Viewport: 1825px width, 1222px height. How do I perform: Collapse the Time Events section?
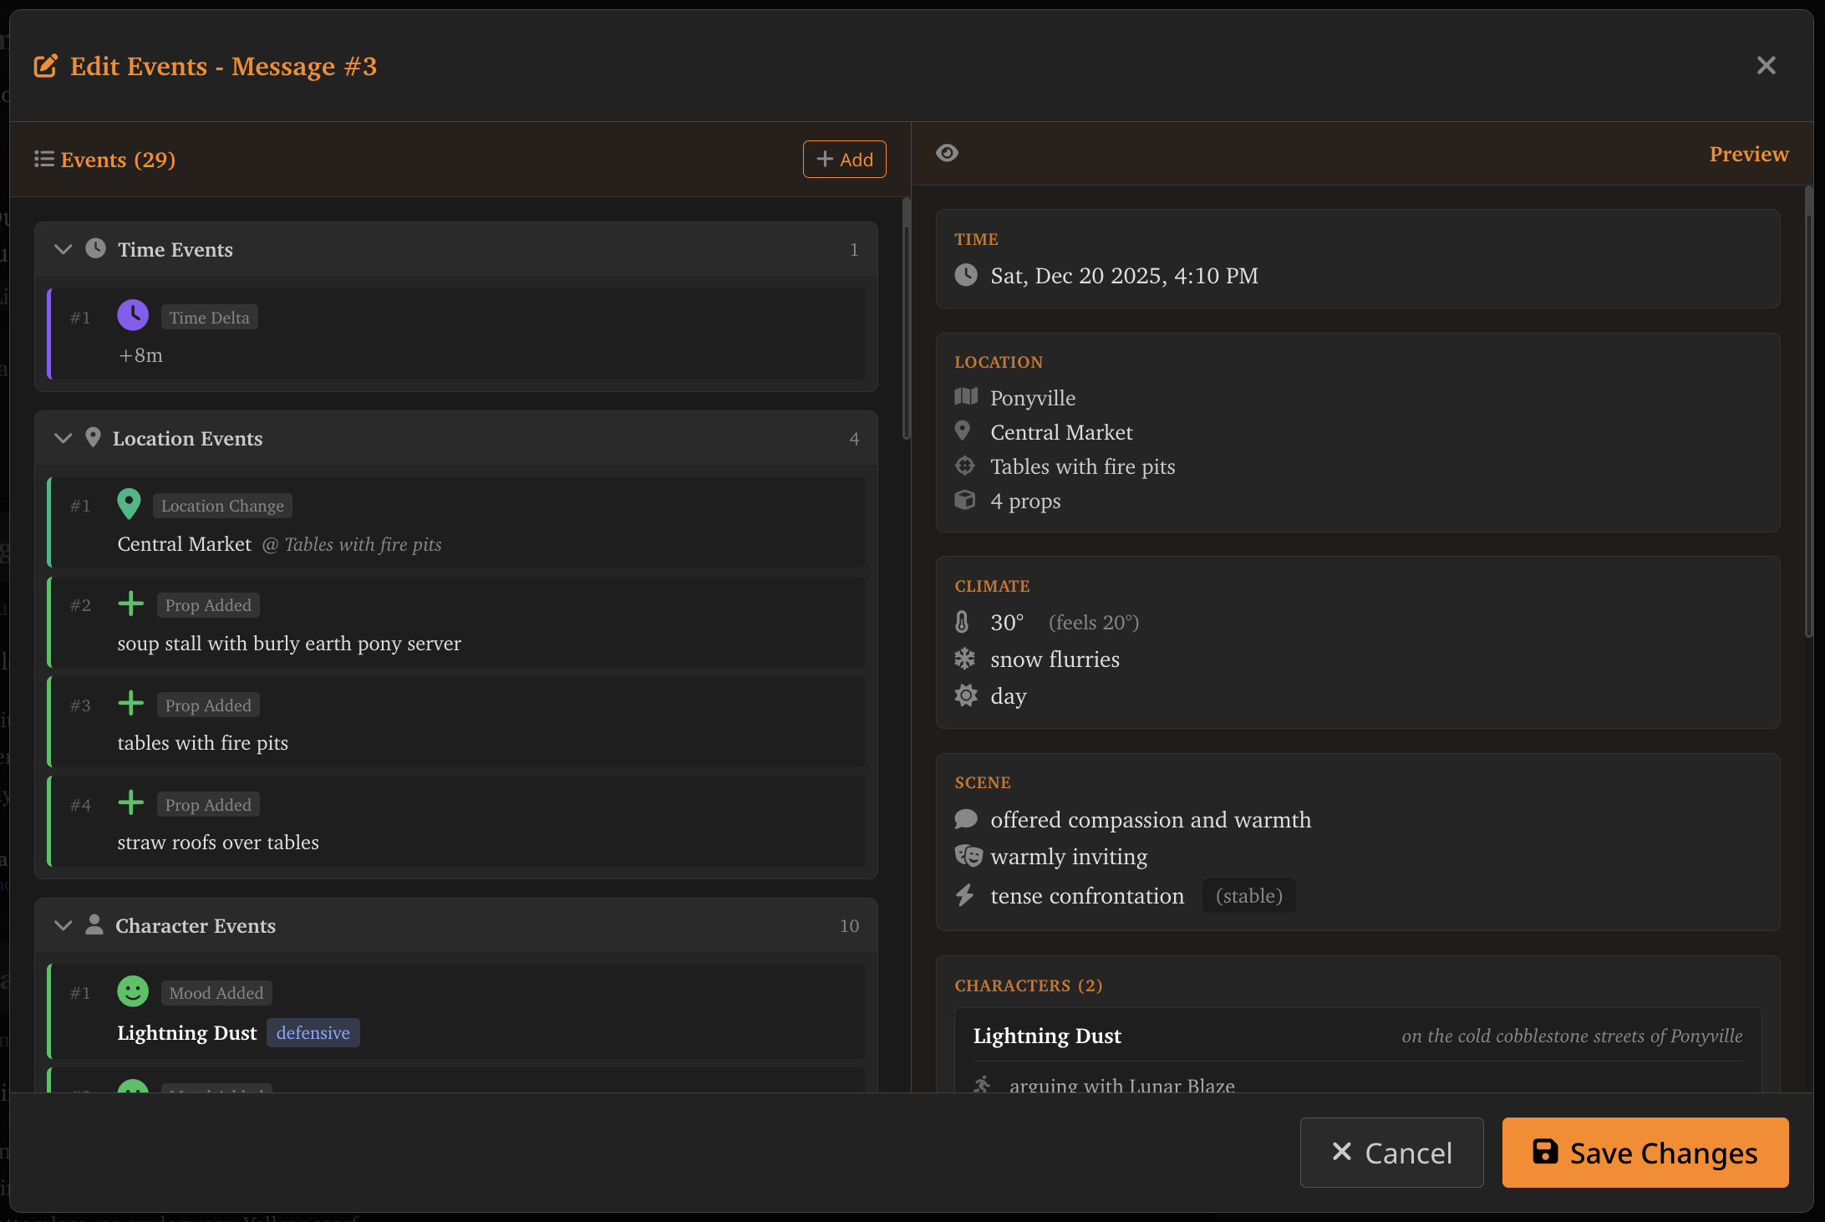tap(63, 248)
